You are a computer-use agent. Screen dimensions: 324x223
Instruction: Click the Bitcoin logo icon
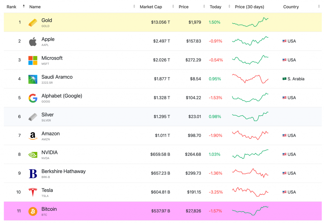pyautogui.click(x=33, y=211)
